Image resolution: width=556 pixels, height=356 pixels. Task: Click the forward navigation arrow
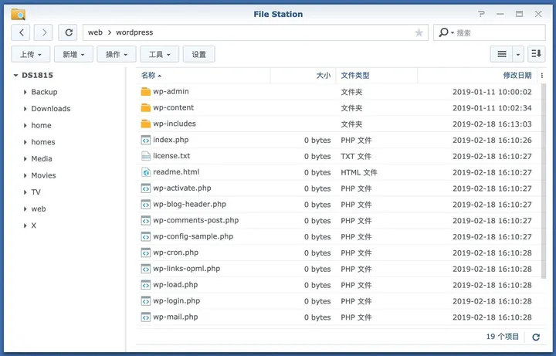tap(44, 32)
